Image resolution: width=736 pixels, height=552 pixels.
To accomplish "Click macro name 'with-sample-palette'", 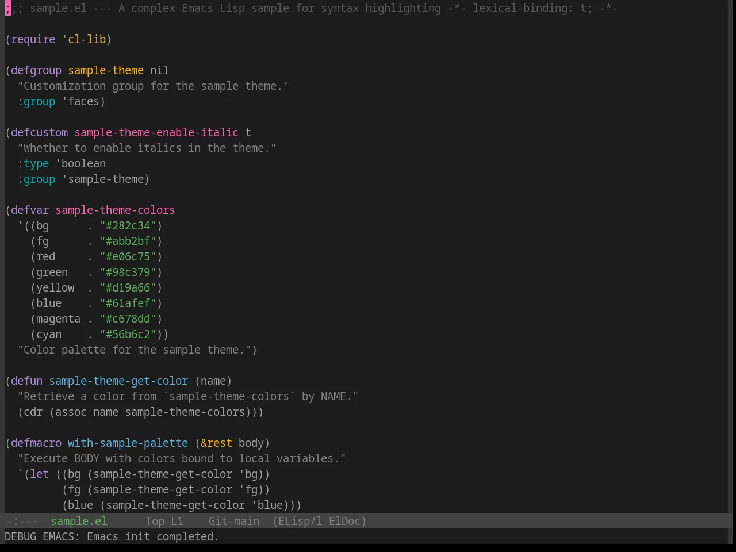I will tap(128, 443).
